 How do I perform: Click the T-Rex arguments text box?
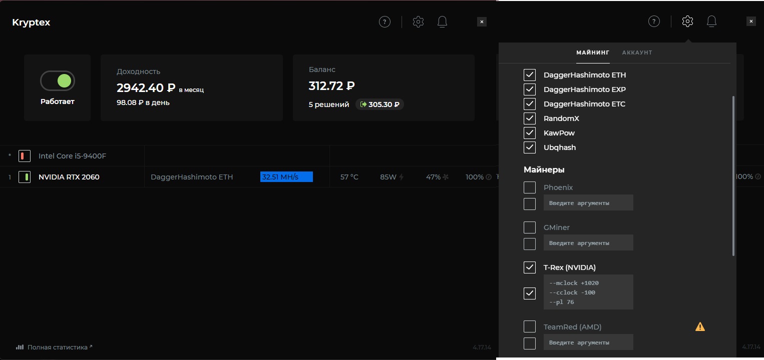pos(588,292)
